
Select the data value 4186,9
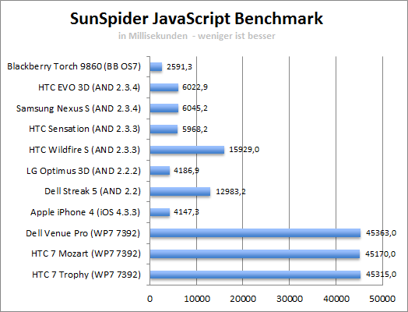click(187, 171)
